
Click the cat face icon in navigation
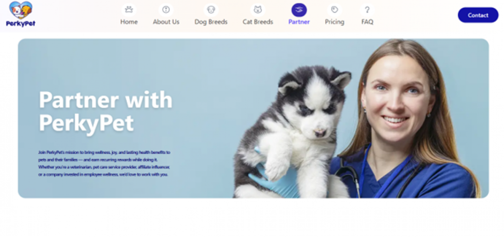258,10
